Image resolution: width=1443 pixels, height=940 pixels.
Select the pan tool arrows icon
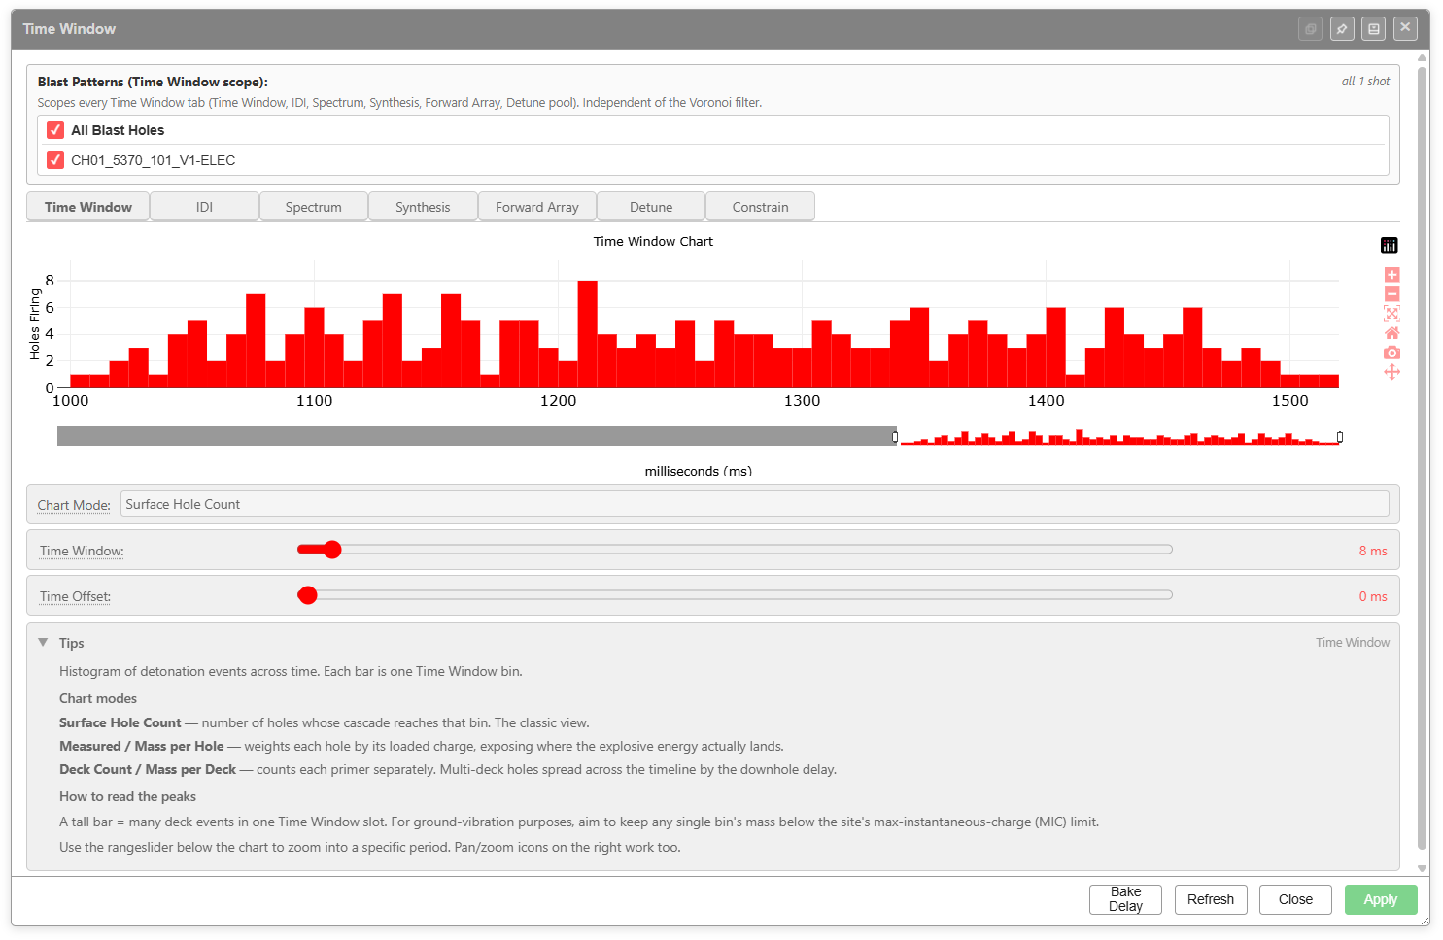click(1391, 372)
